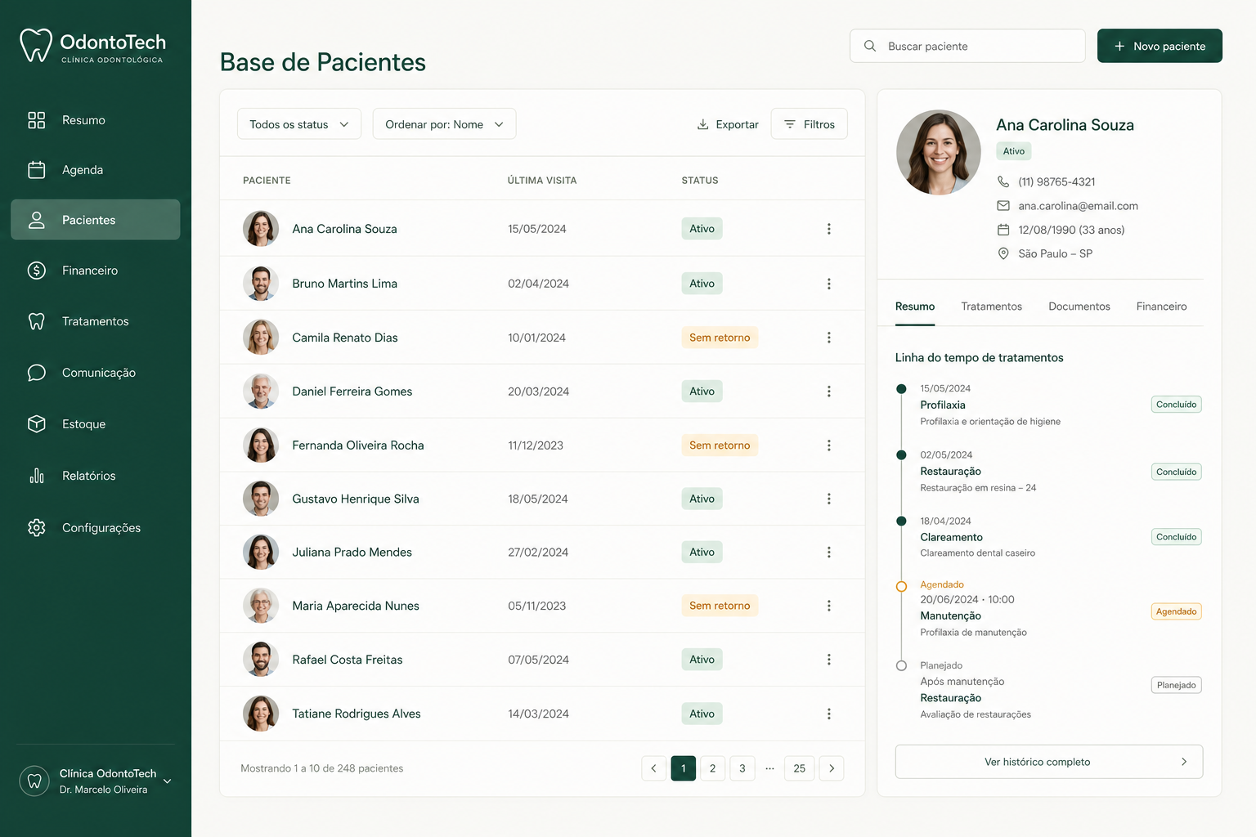1256x837 pixels.
Task: Go to page 2 of patients
Action: point(713,768)
